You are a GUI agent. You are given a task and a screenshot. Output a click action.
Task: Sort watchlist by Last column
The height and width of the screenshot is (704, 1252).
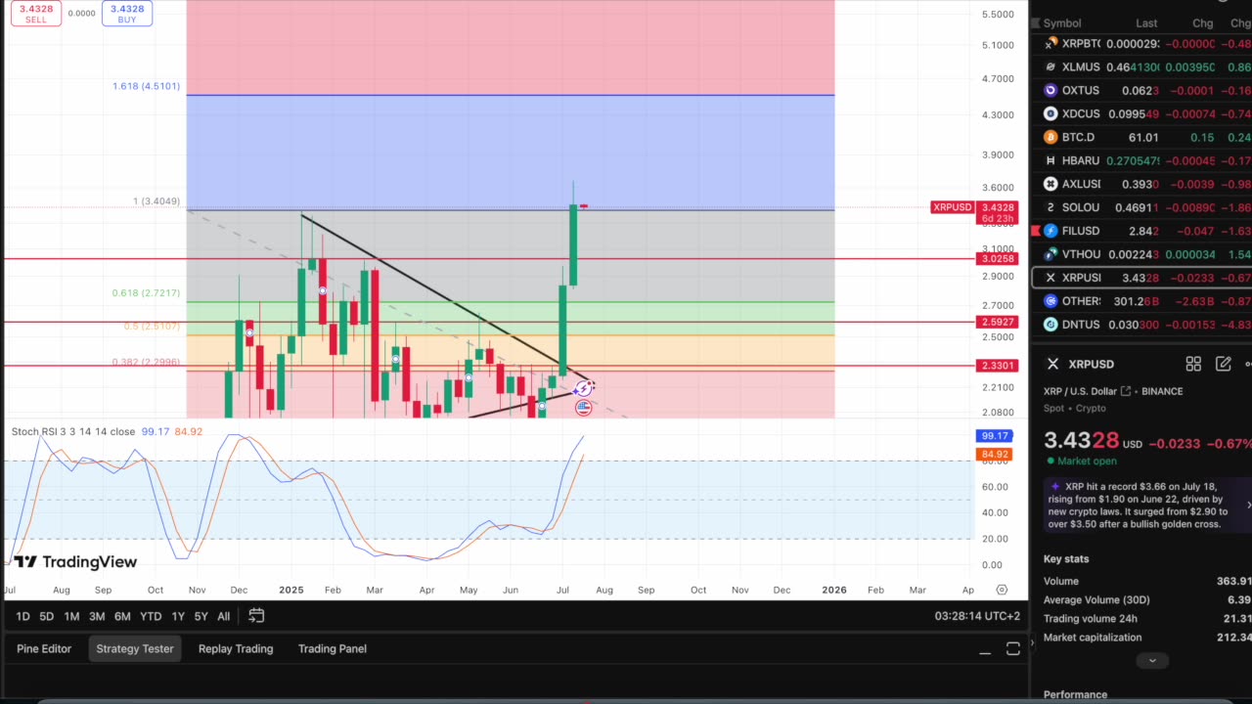(1146, 23)
